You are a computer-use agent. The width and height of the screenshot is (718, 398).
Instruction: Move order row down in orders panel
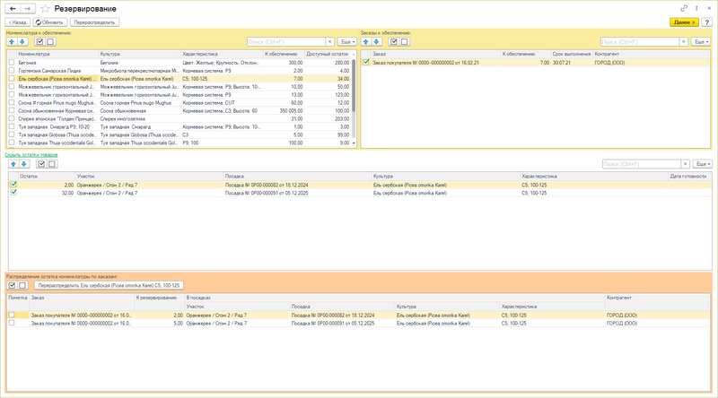[x=376, y=41]
